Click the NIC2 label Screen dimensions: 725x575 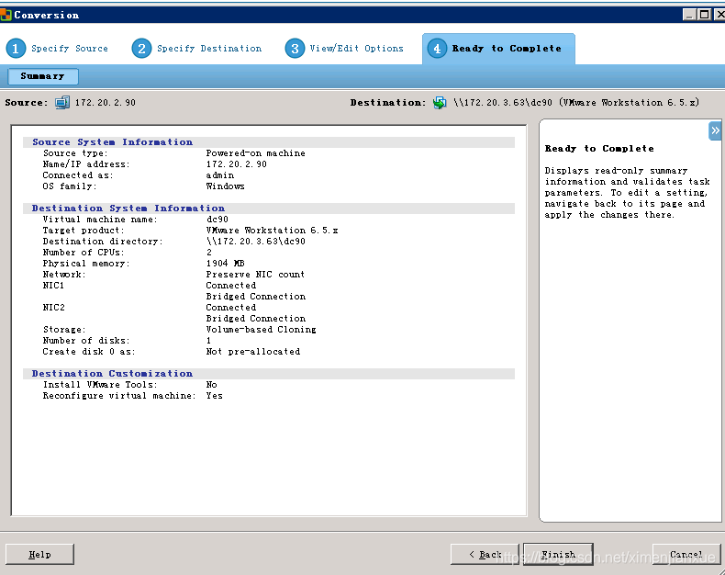53,308
